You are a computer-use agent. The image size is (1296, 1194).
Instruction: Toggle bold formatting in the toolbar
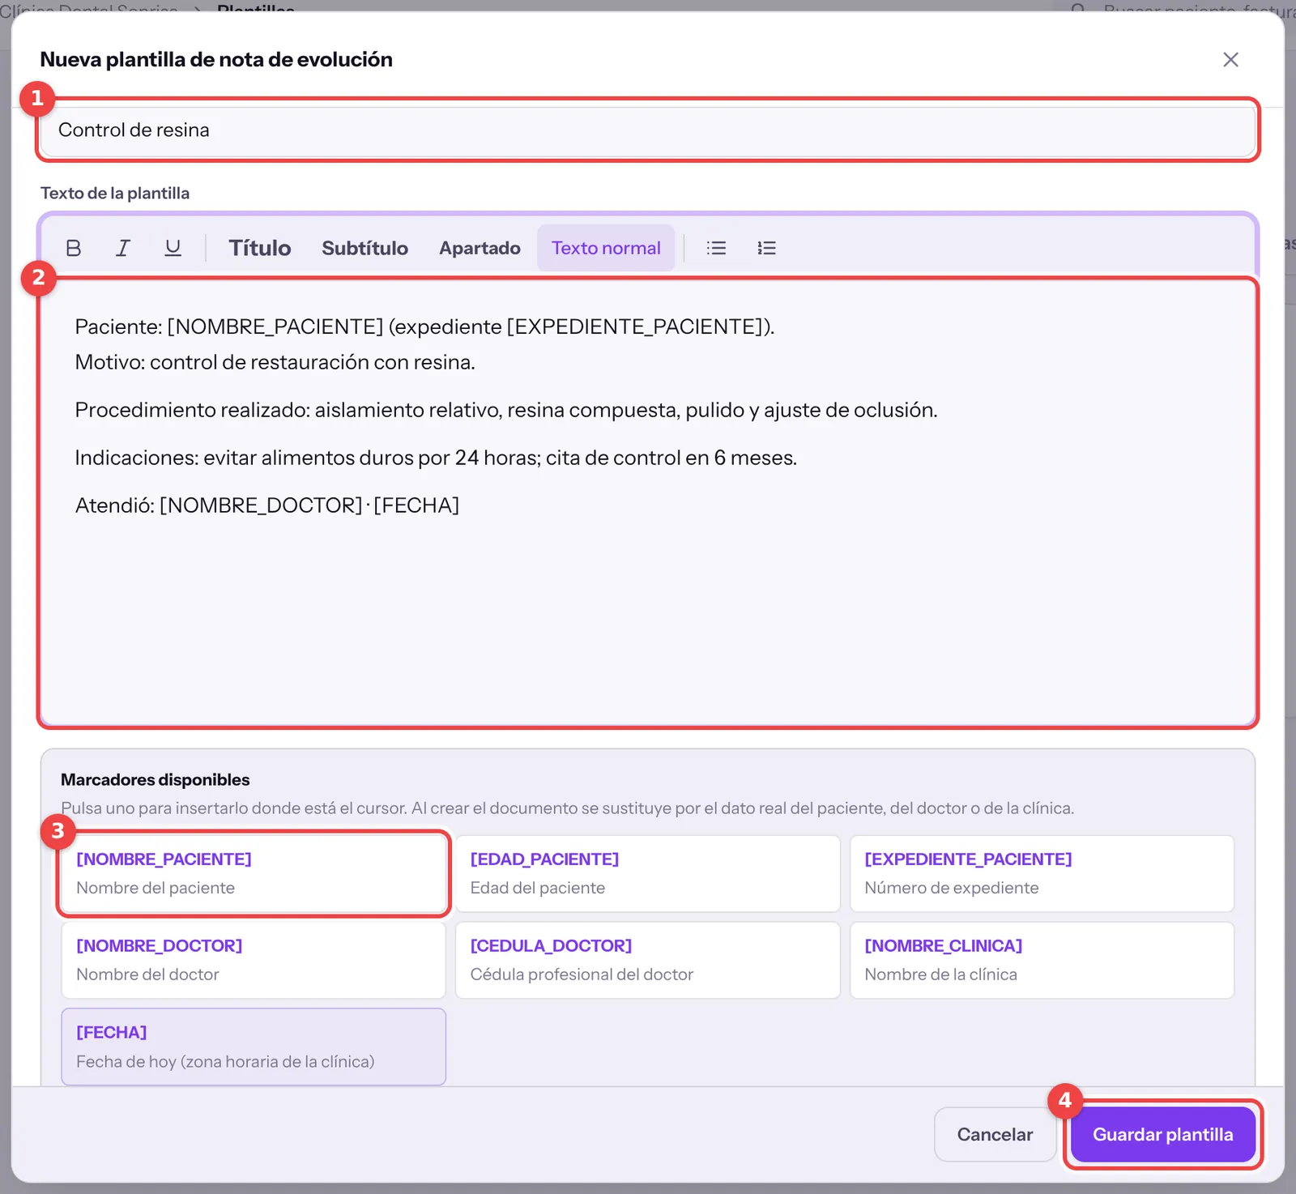pyautogui.click(x=73, y=248)
